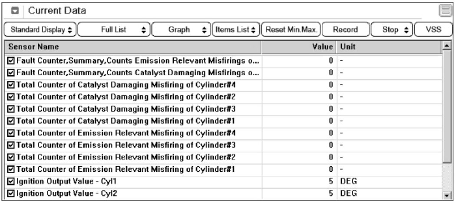
Task: Click the Reset Min.Max. button
Action: (x=292, y=30)
